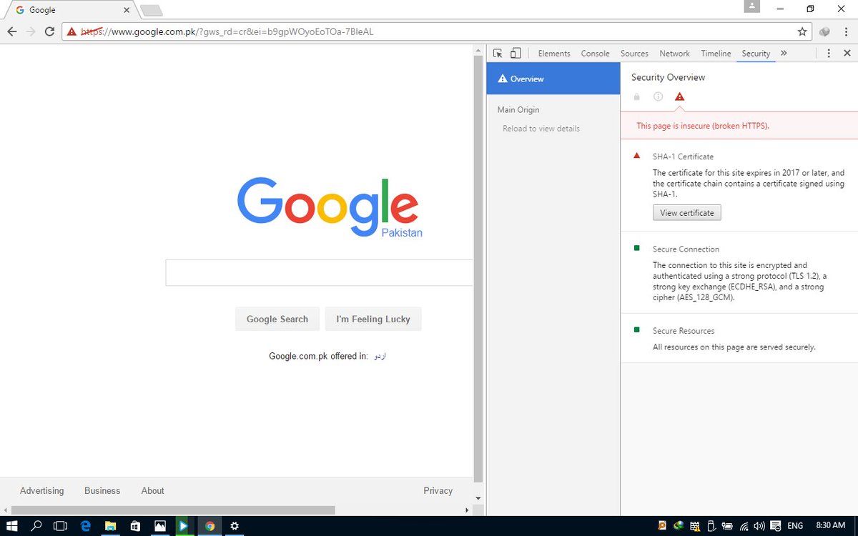Select Overview in Security sidebar

pyautogui.click(x=553, y=79)
